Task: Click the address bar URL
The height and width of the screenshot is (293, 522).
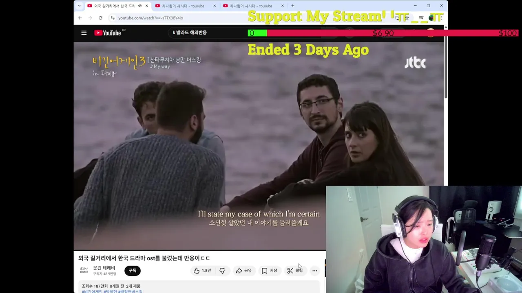Action: (x=150, y=18)
